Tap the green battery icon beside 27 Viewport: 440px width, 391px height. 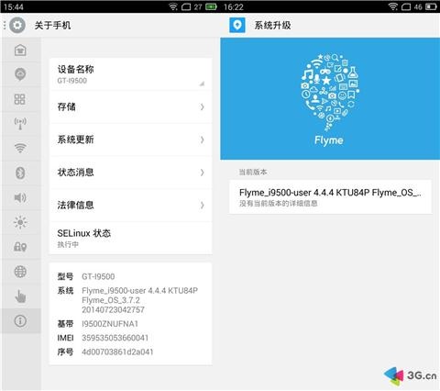point(211,6)
